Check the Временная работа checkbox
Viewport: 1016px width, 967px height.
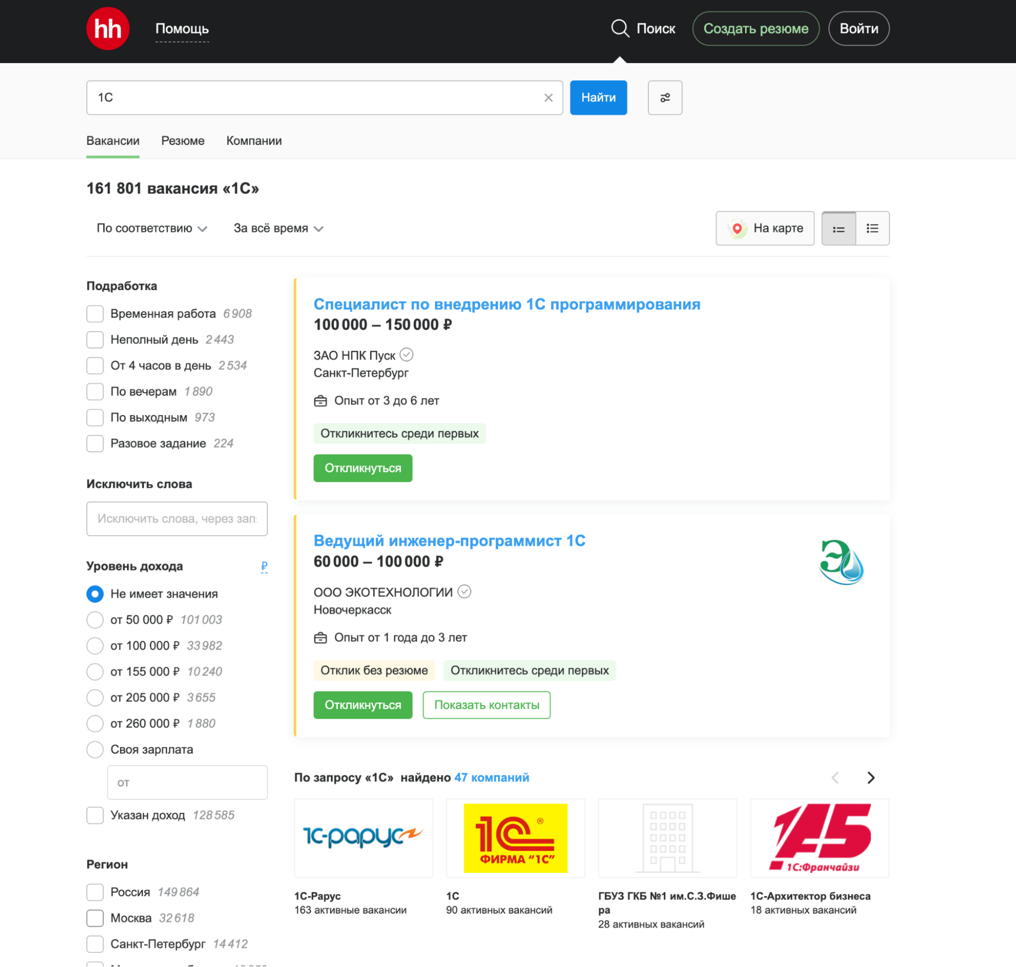95,314
